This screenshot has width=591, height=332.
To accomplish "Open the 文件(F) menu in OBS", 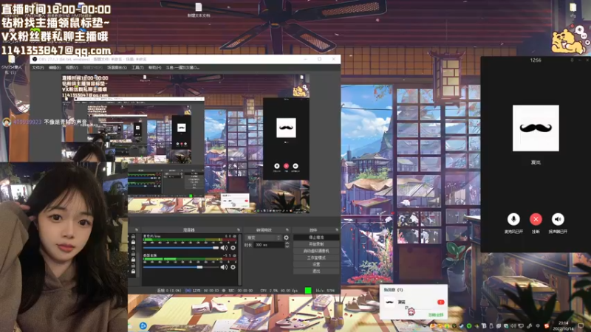I will (x=38, y=67).
